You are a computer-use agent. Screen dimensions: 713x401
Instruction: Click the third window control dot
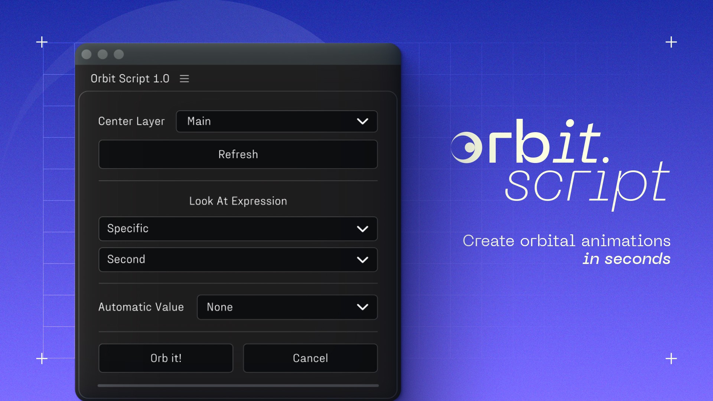click(x=119, y=55)
